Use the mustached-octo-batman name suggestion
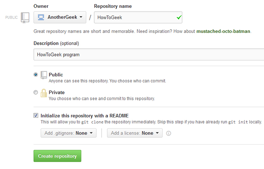Viewport: 264px width, 169px height. click(223, 31)
